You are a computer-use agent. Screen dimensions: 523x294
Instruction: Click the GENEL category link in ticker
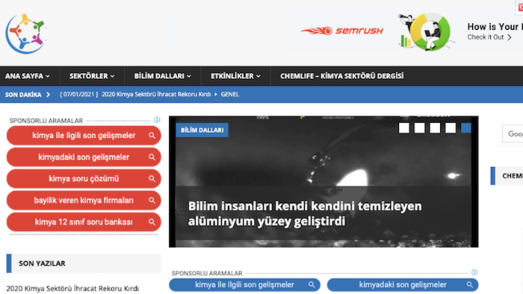pyautogui.click(x=230, y=95)
